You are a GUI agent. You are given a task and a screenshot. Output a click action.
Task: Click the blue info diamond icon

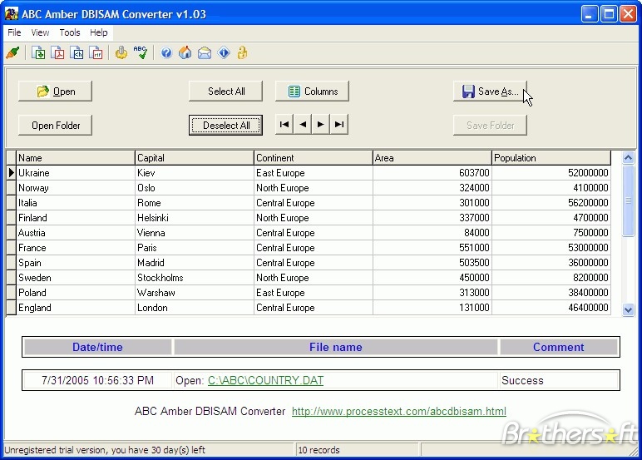[x=224, y=53]
